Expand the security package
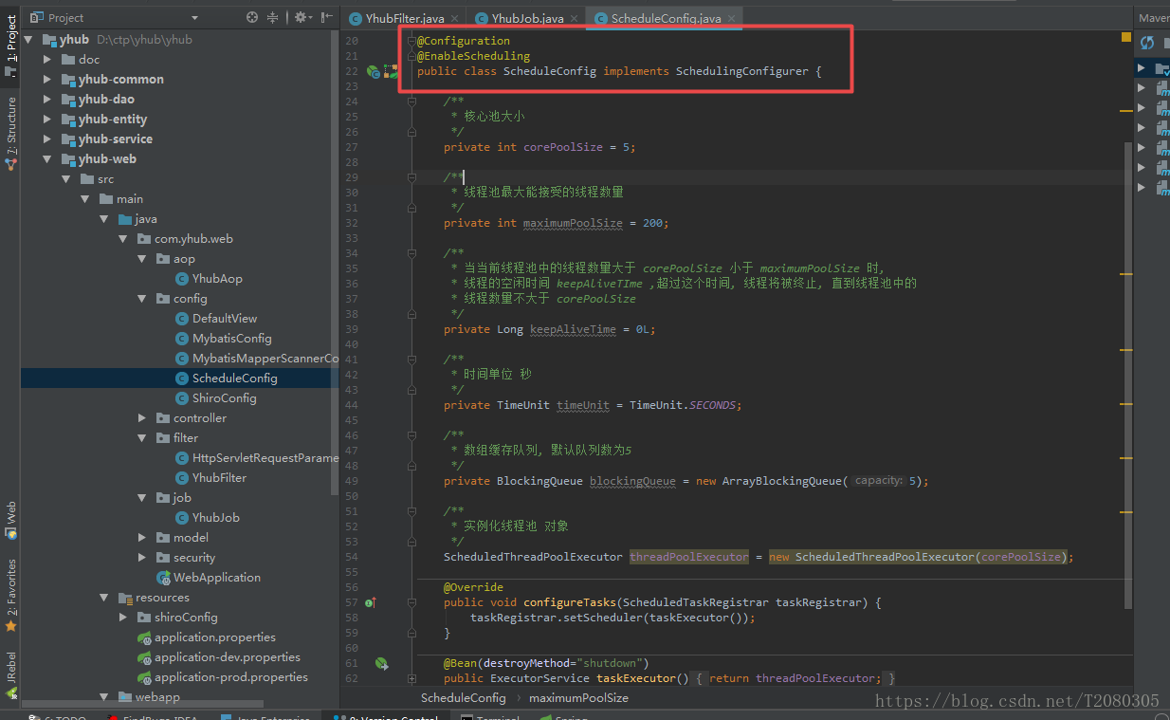 tap(142, 558)
